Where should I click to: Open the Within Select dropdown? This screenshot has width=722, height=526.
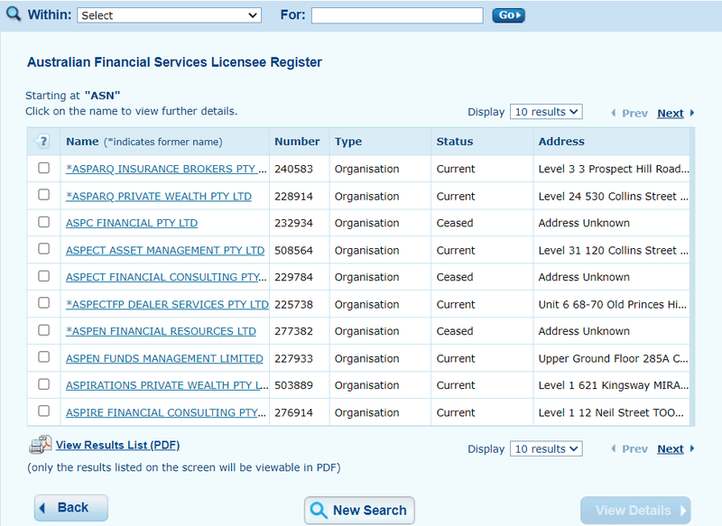click(169, 15)
